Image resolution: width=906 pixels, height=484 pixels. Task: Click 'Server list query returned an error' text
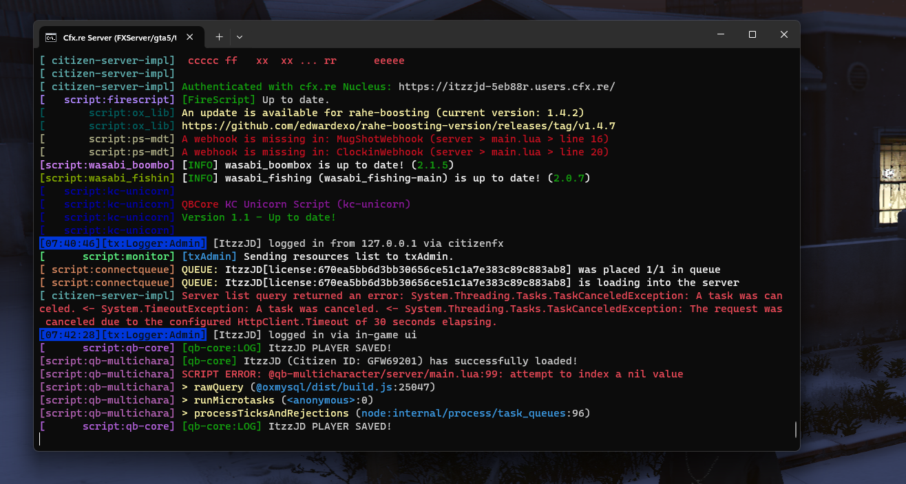293,296
